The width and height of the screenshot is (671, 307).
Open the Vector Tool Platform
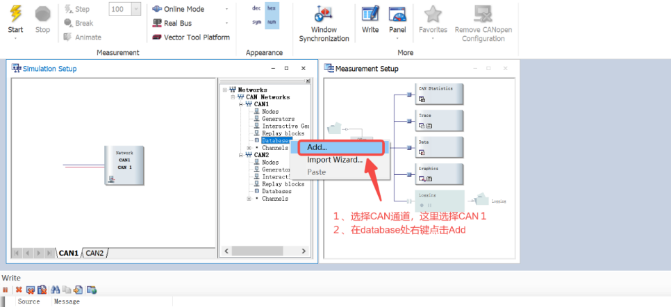click(x=191, y=38)
